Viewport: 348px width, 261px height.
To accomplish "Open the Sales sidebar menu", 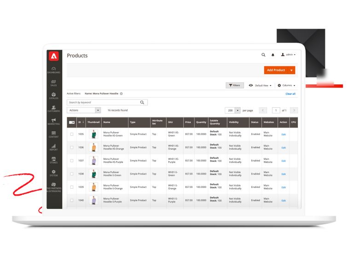I will click(x=54, y=83).
